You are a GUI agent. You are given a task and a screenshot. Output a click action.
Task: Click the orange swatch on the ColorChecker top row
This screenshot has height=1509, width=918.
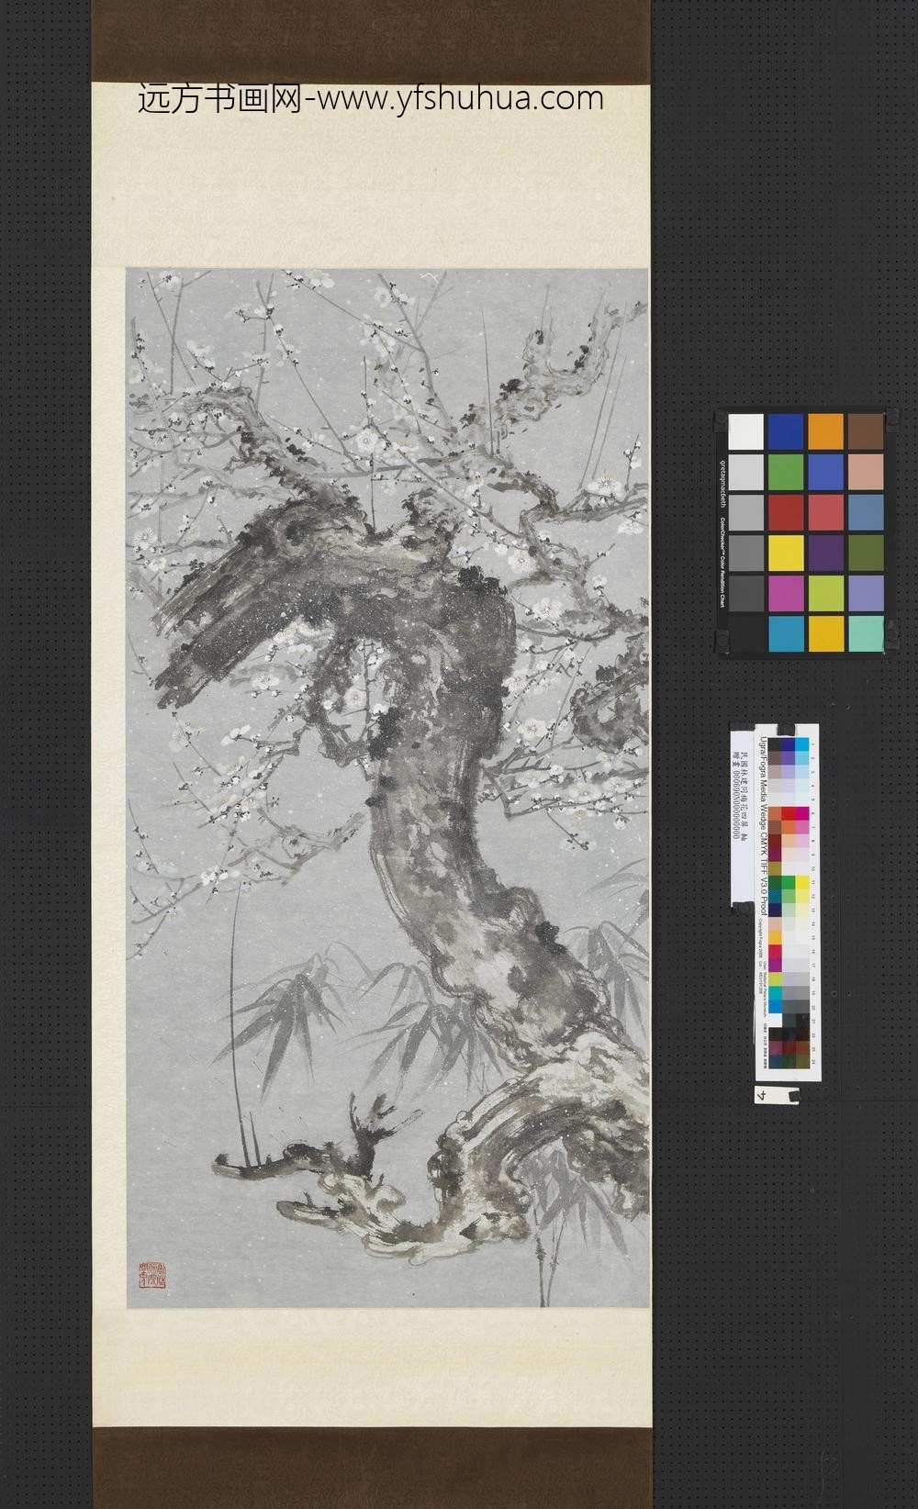pos(825,432)
